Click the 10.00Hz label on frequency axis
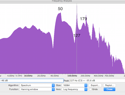 pyautogui.click(x=28, y=76)
